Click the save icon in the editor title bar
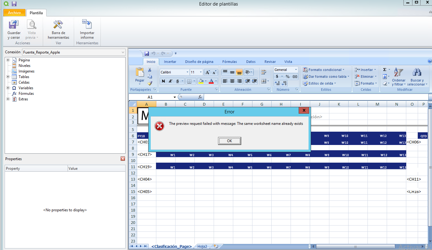The width and height of the screenshot is (432, 250). tap(14, 4)
